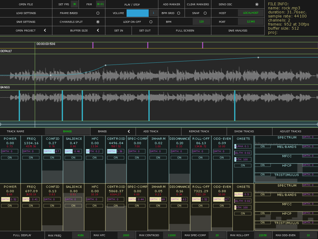Click Clear Markers
Viewport: 318px width, 239px height.
coord(198,4)
